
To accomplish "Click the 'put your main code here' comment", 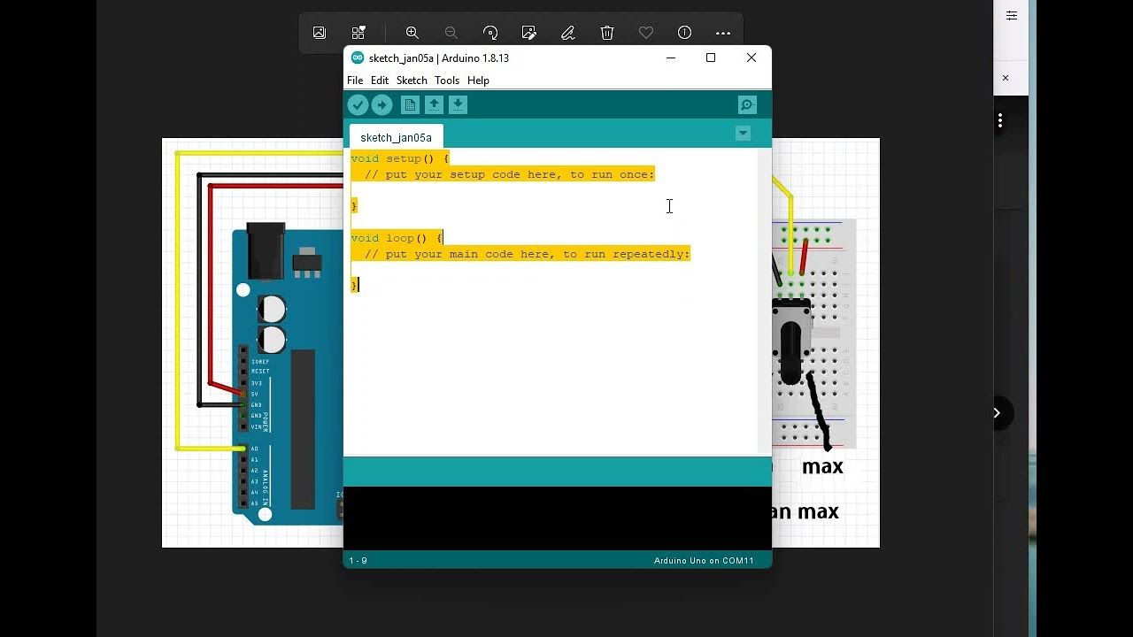I will tap(527, 254).
